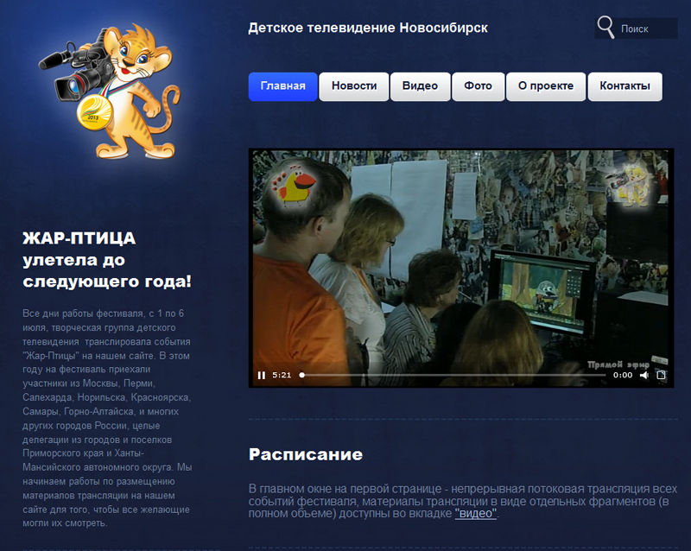Navigate to the Контакты tab
The image size is (691, 551).
pyautogui.click(x=624, y=86)
